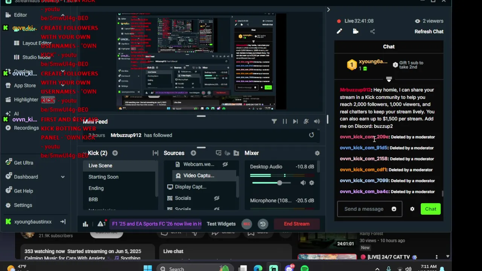Toggle Mini Feed alert notifications bell
The image size is (482, 271).
point(306,121)
